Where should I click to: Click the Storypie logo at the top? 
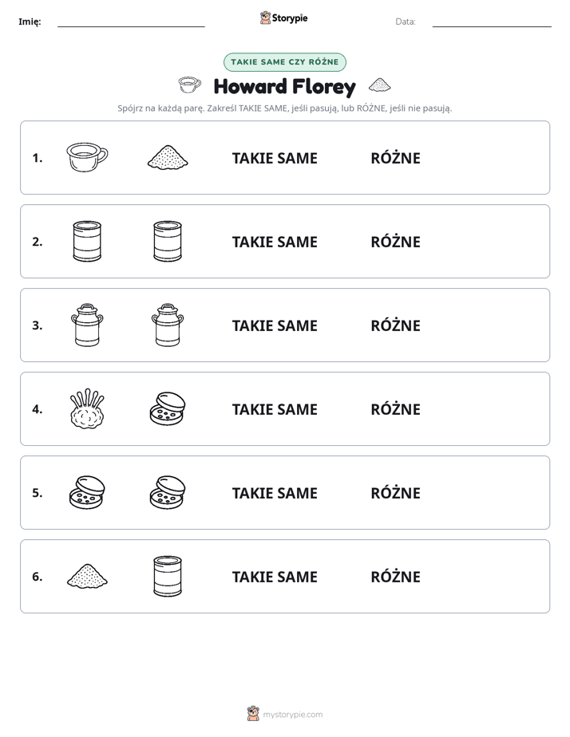pyautogui.click(x=284, y=18)
